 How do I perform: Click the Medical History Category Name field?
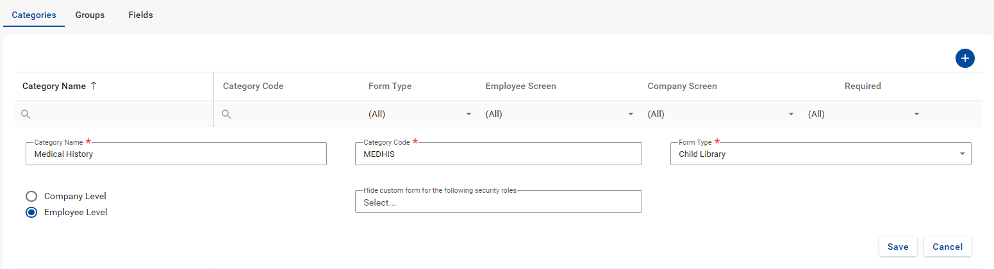coord(176,154)
